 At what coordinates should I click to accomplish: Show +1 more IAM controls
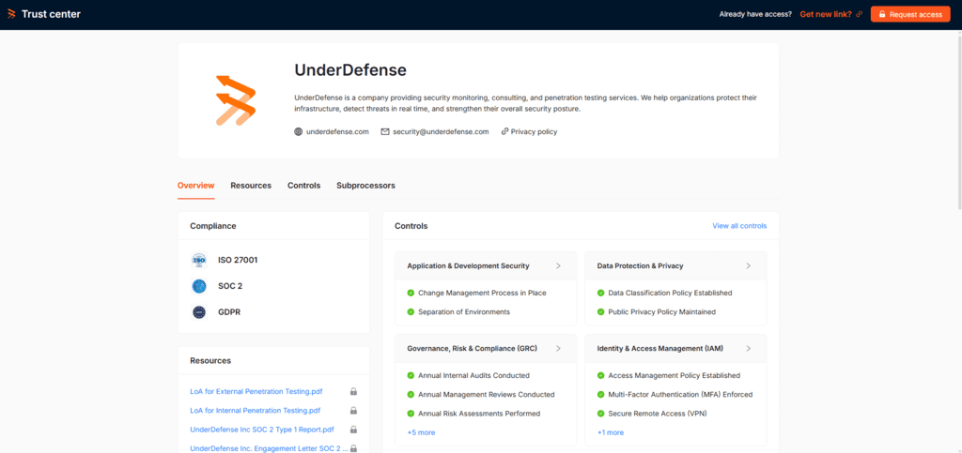point(611,432)
